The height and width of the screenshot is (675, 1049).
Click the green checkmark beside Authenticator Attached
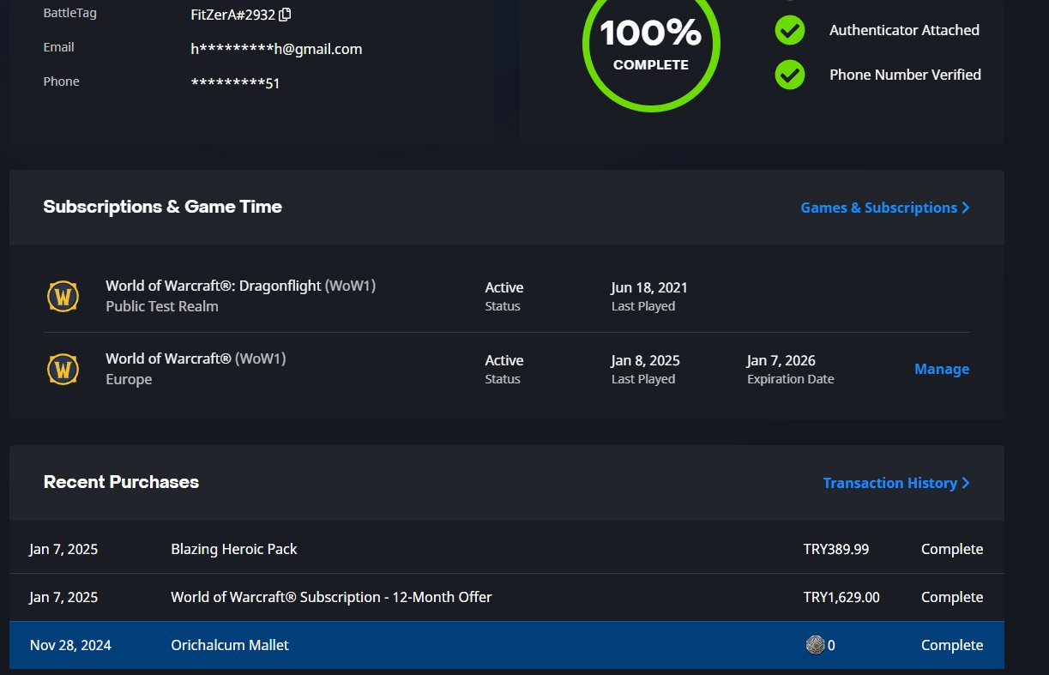tap(789, 31)
